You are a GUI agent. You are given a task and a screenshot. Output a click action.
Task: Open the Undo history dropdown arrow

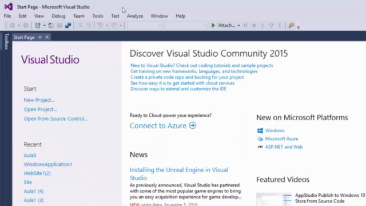[107, 25]
